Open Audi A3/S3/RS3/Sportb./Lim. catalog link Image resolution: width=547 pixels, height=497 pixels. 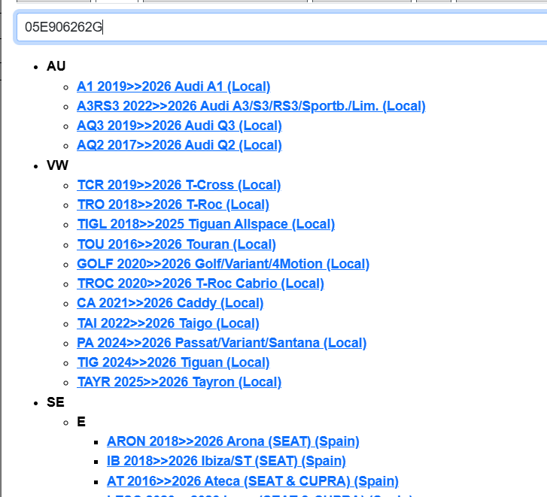[x=251, y=106]
